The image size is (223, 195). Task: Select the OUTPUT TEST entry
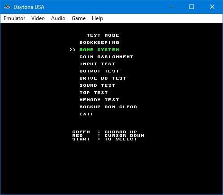tap(99, 71)
